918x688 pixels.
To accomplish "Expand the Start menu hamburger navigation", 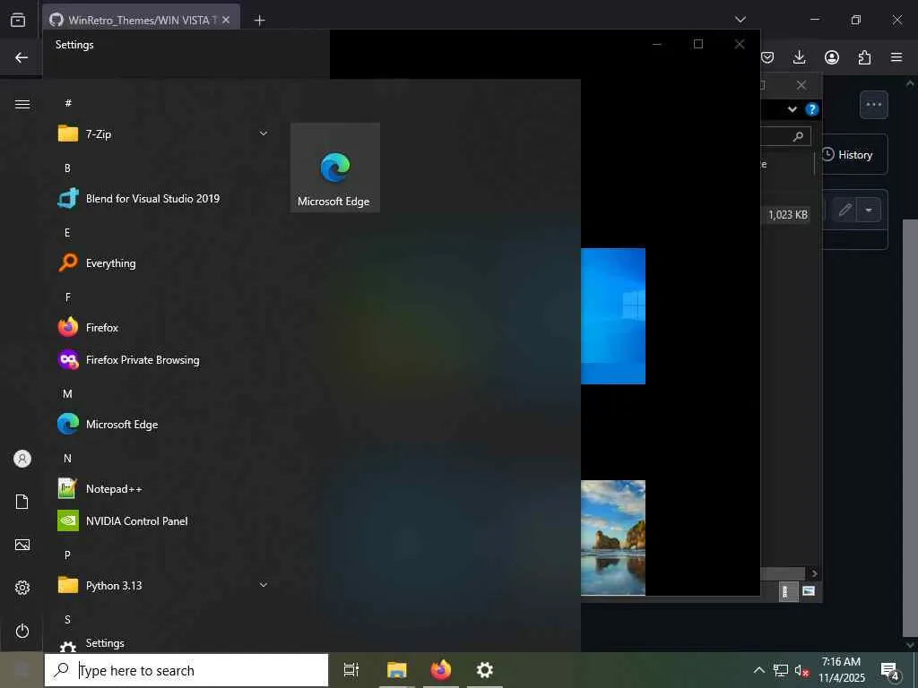I will click(x=22, y=104).
